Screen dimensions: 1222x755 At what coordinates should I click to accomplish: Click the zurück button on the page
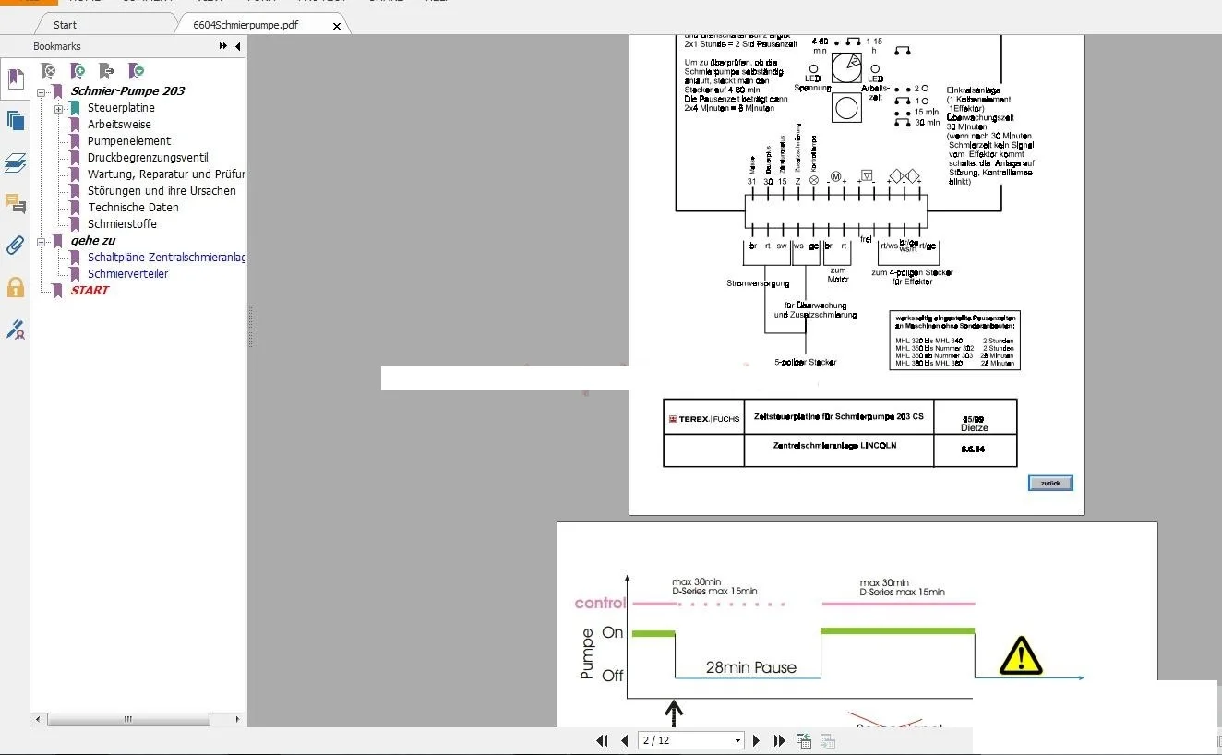tap(1050, 483)
